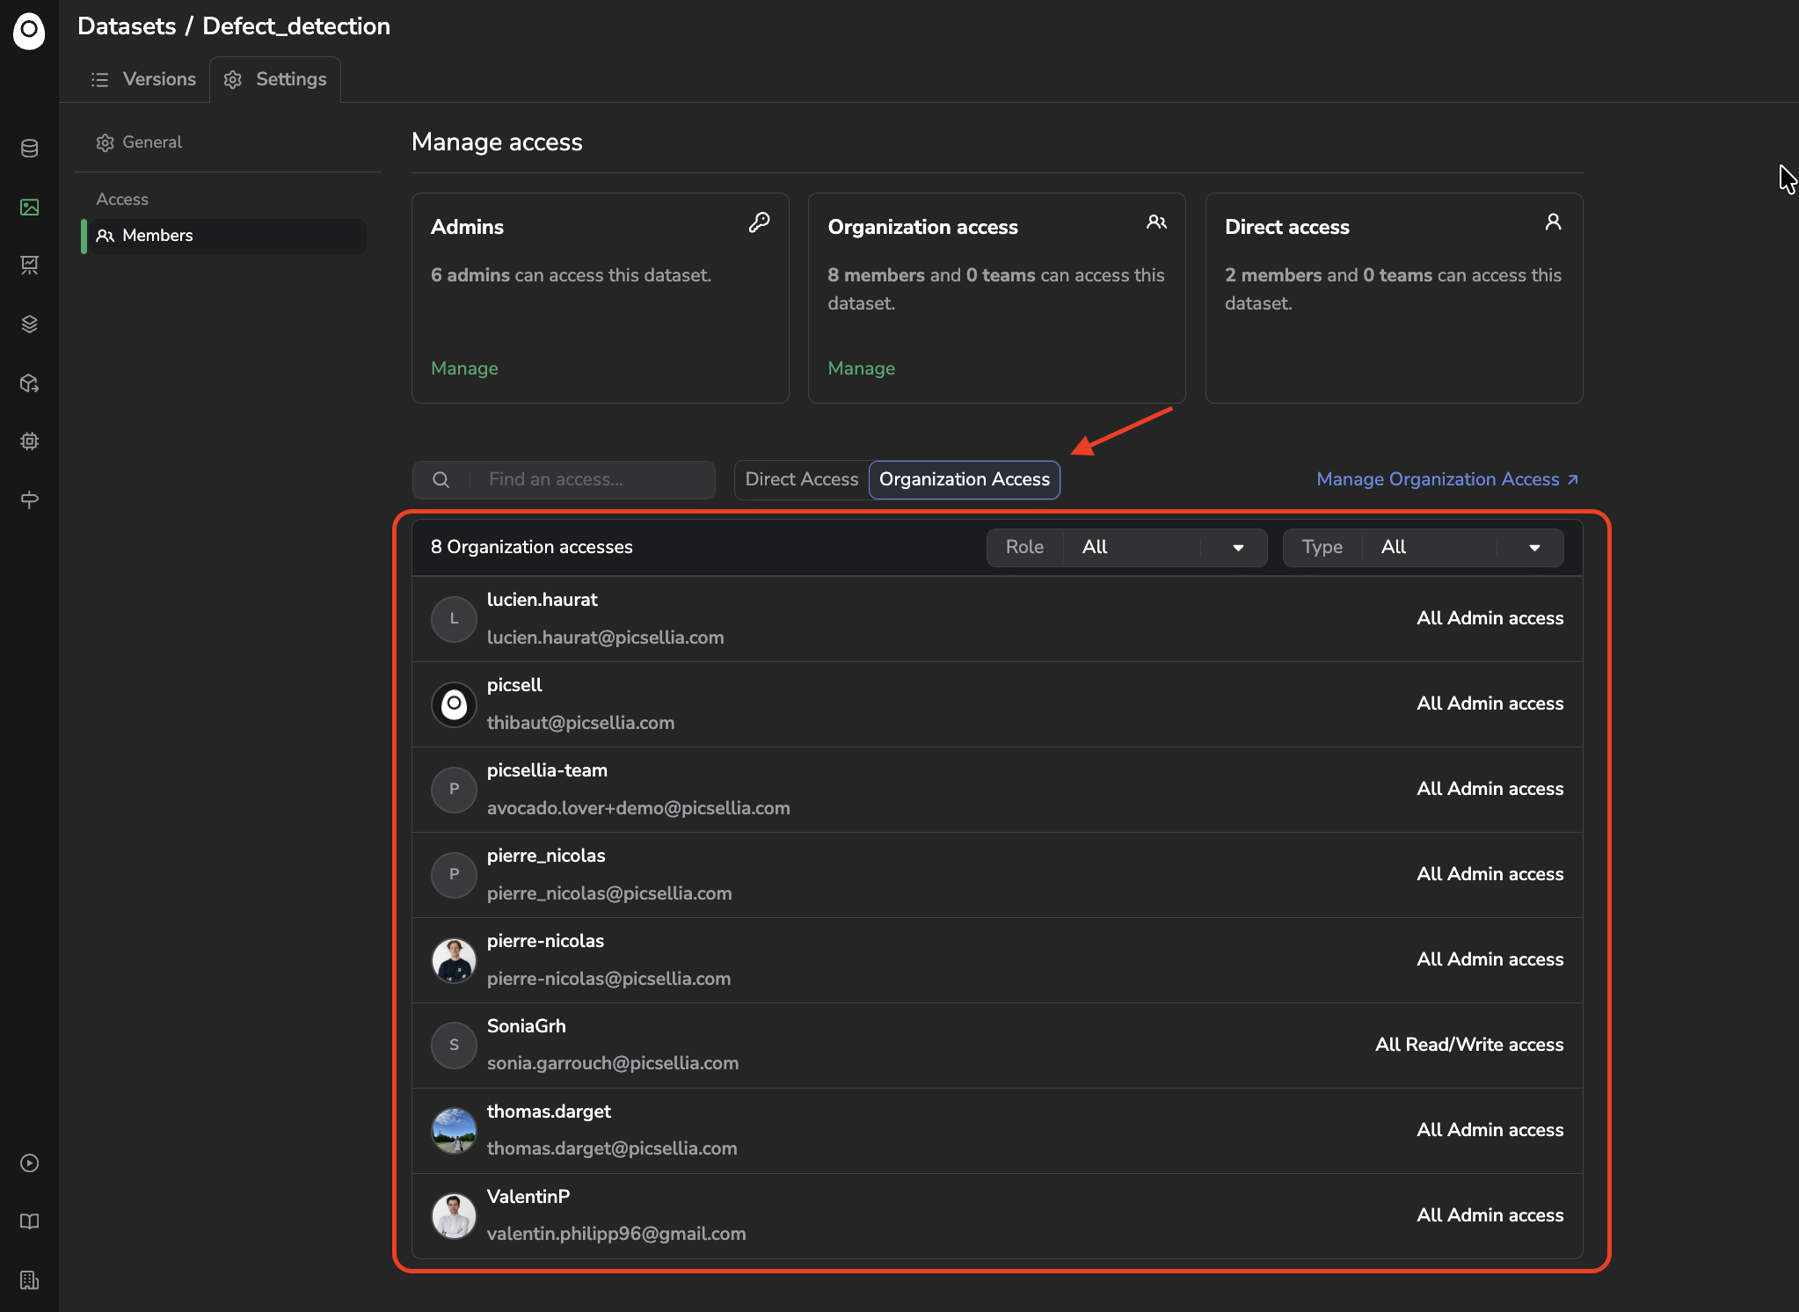The height and width of the screenshot is (1312, 1799).
Task: Click the play circle icon in sidebar
Action: pos(29,1163)
